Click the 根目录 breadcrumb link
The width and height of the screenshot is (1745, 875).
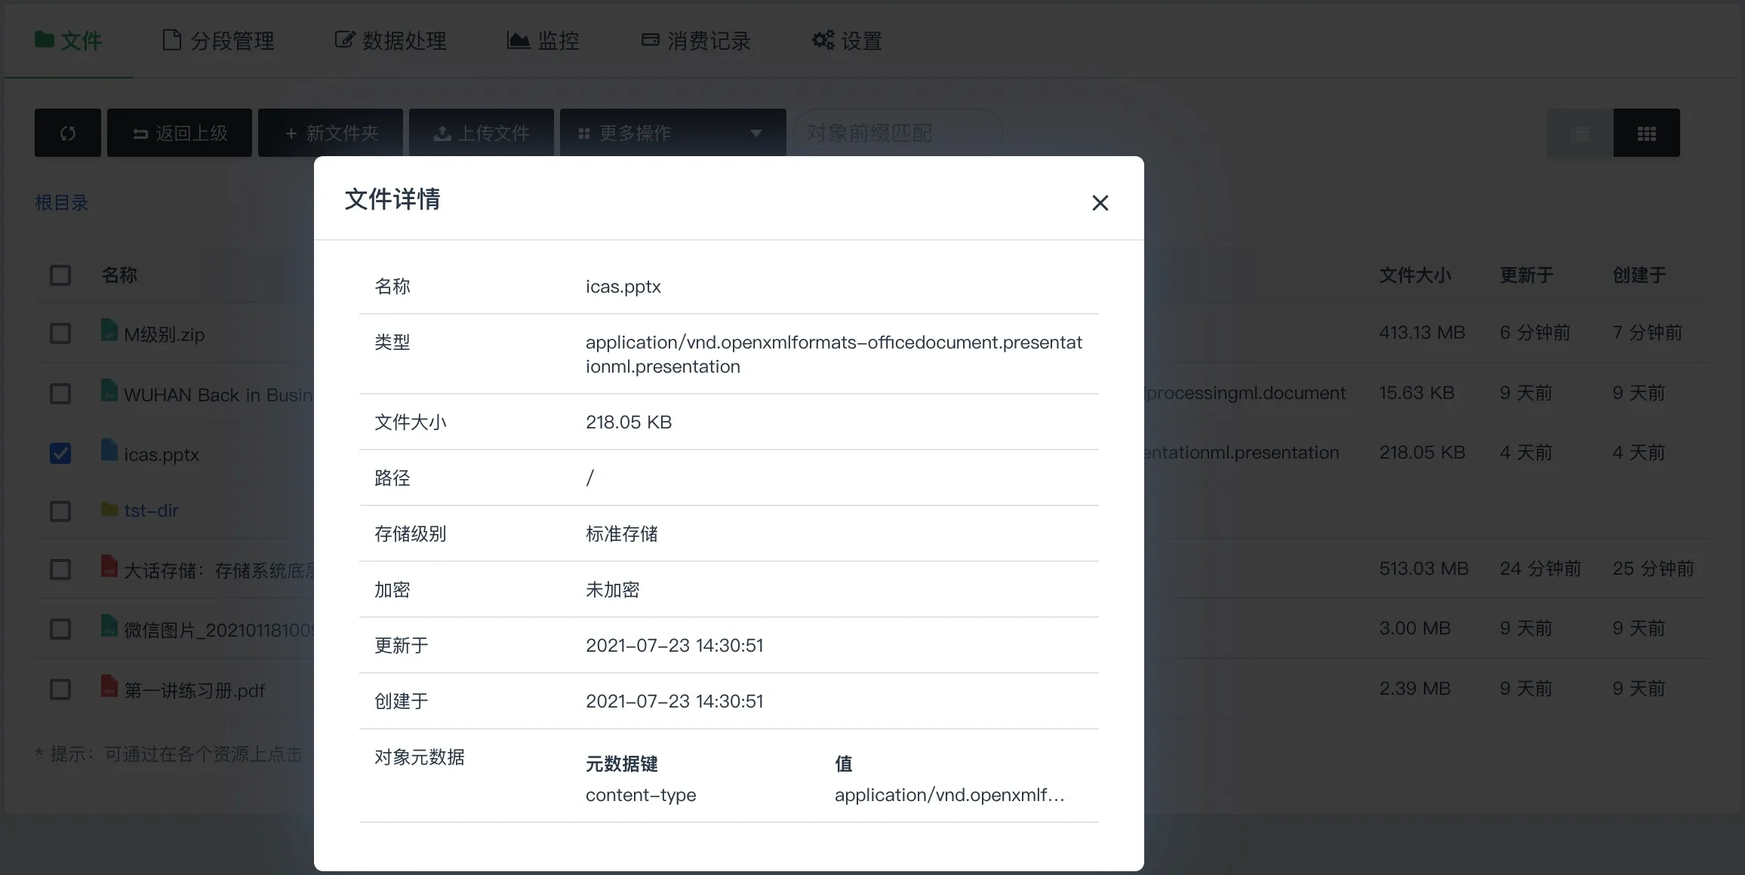(62, 202)
